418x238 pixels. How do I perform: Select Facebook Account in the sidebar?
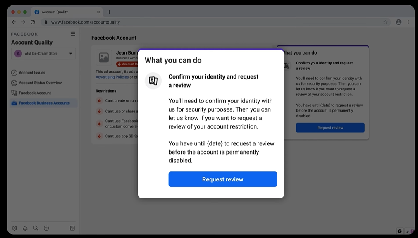click(x=35, y=93)
